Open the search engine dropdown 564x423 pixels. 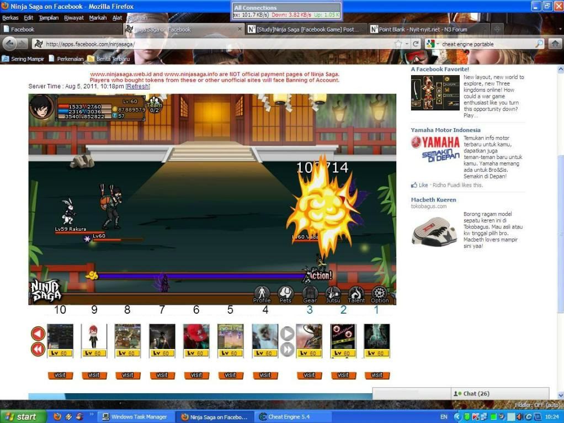click(433, 44)
